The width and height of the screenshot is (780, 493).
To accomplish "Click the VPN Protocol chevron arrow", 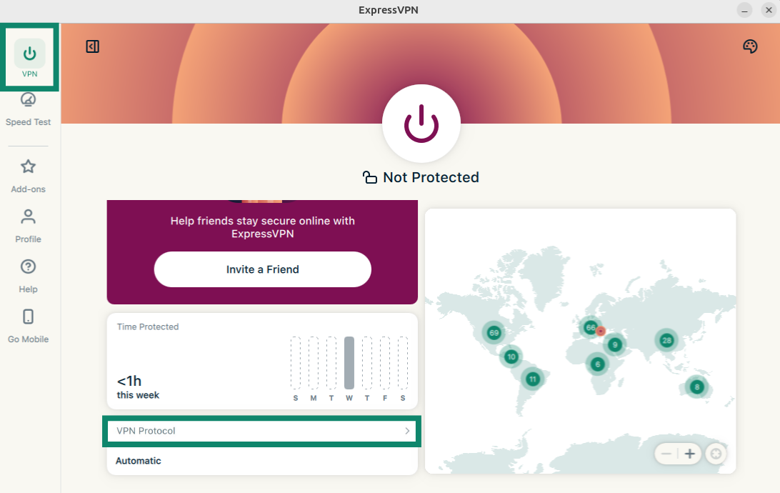I will tap(407, 431).
